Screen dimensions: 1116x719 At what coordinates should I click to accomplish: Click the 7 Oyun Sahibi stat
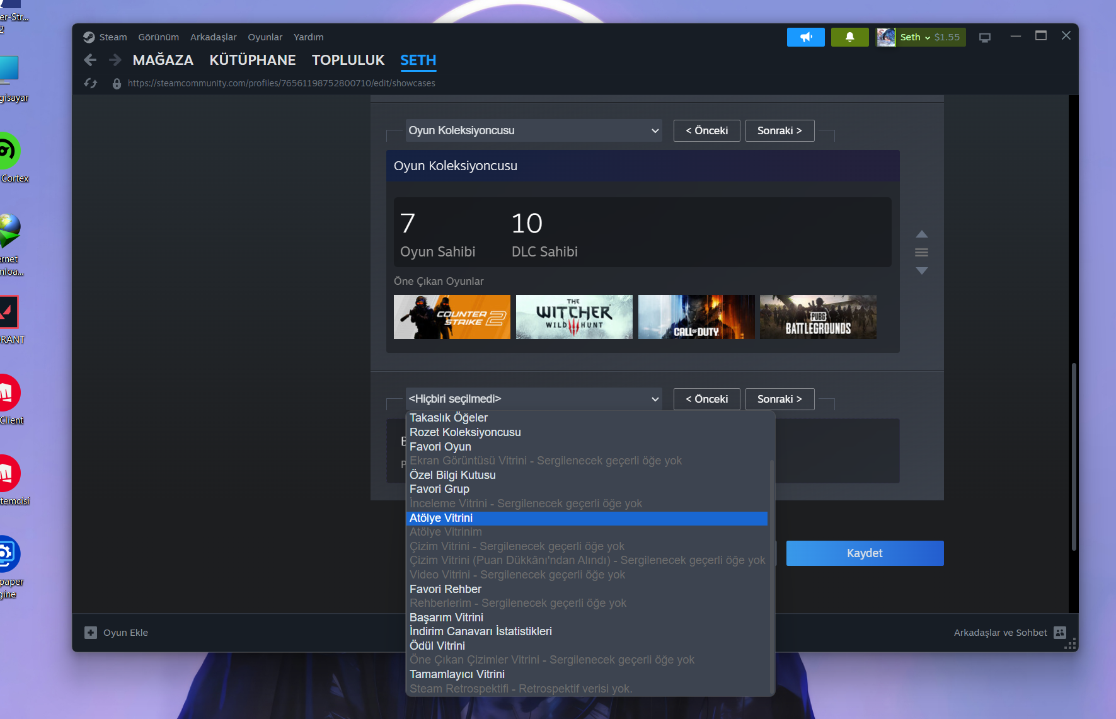(438, 234)
